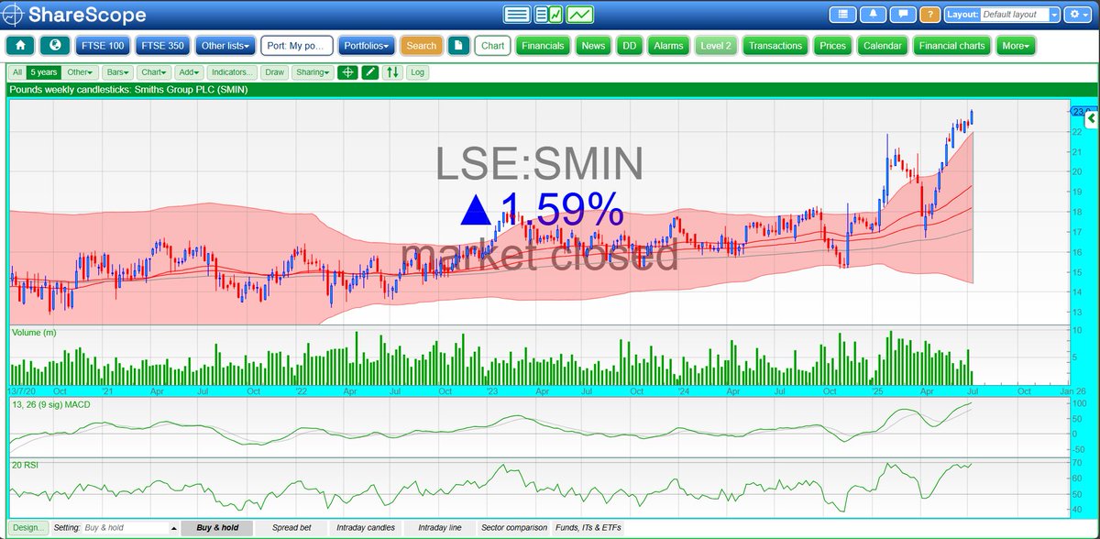Open the chat messages icon
Viewport: 1100px width, 539px height.
point(903,15)
